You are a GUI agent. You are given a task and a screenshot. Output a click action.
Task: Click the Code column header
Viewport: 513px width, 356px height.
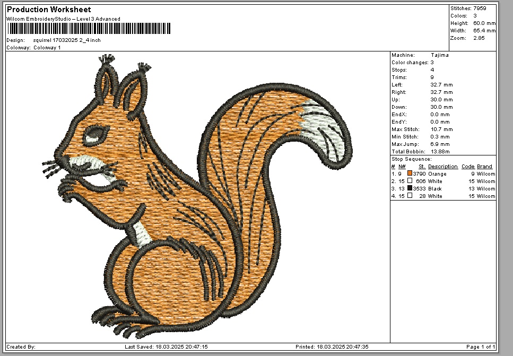(467, 166)
